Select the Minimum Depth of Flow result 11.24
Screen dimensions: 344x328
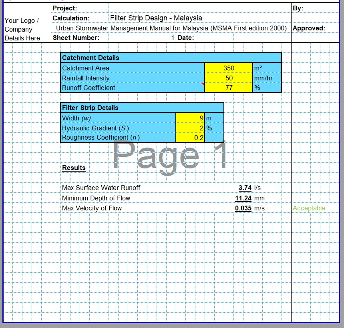click(243, 198)
